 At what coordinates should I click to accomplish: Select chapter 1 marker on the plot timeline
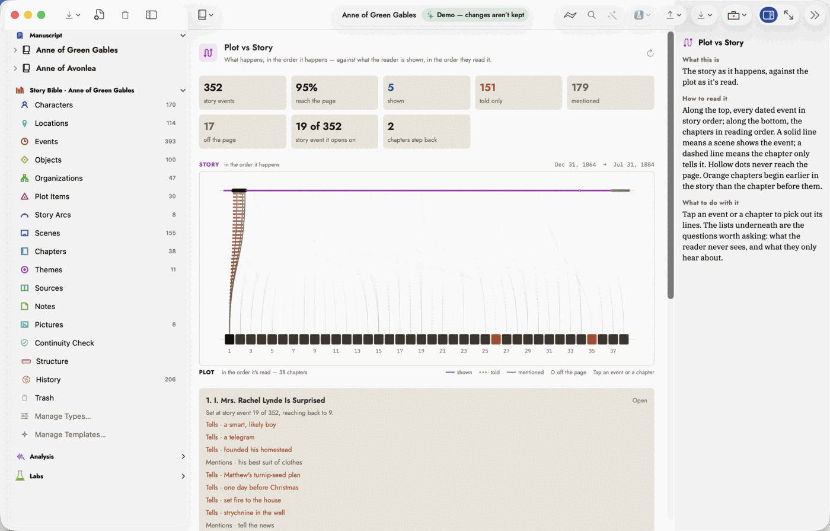(229, 339)
